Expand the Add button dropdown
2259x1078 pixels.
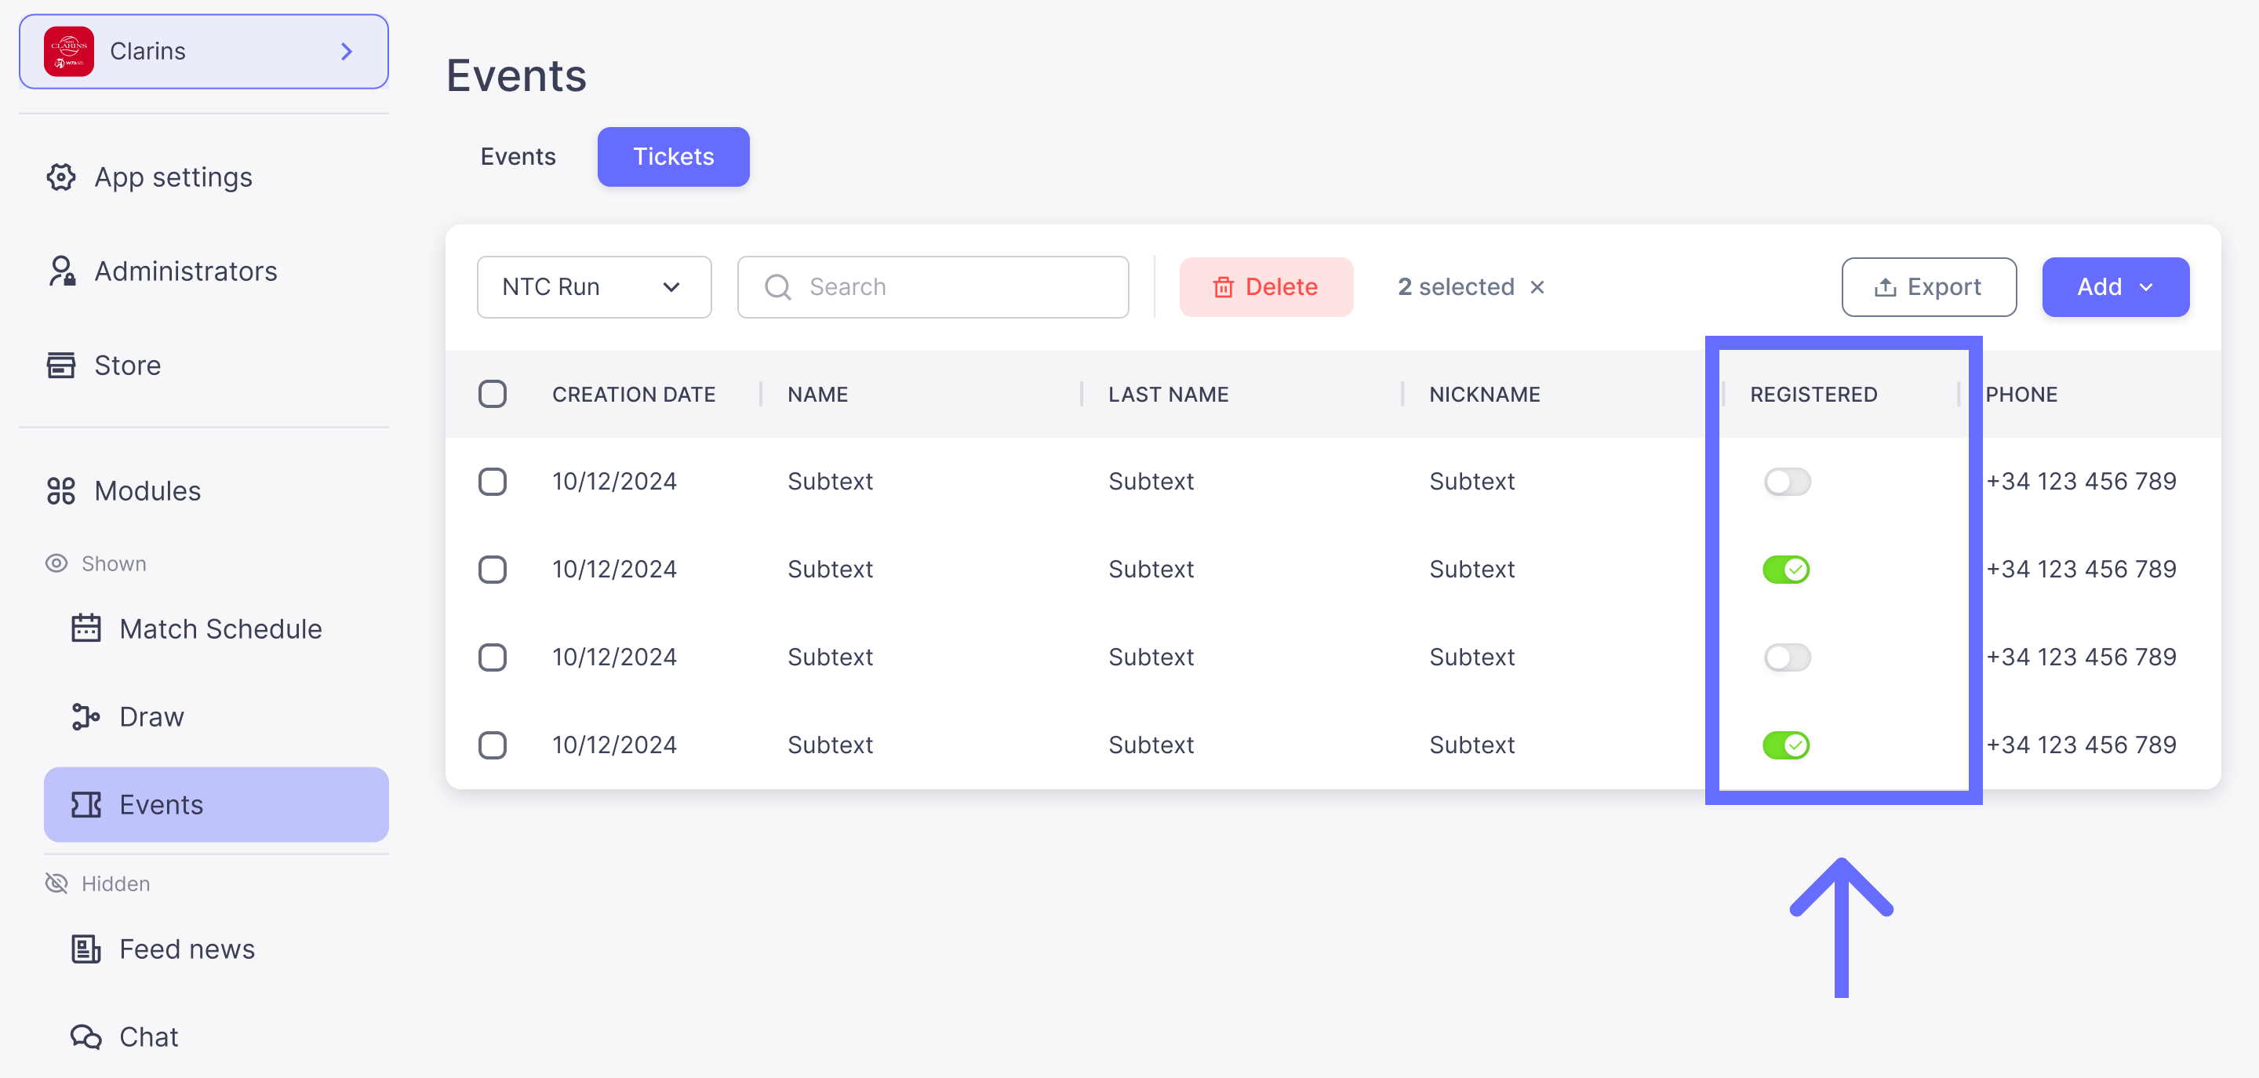click(x=2115, y=287)
